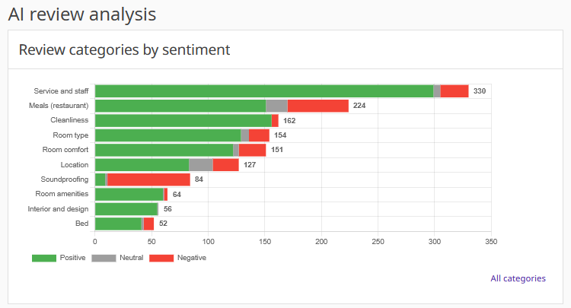Click the green Room comfort positive bar
Viewport: 571px width, 308px height.
[x=164, y=150]
